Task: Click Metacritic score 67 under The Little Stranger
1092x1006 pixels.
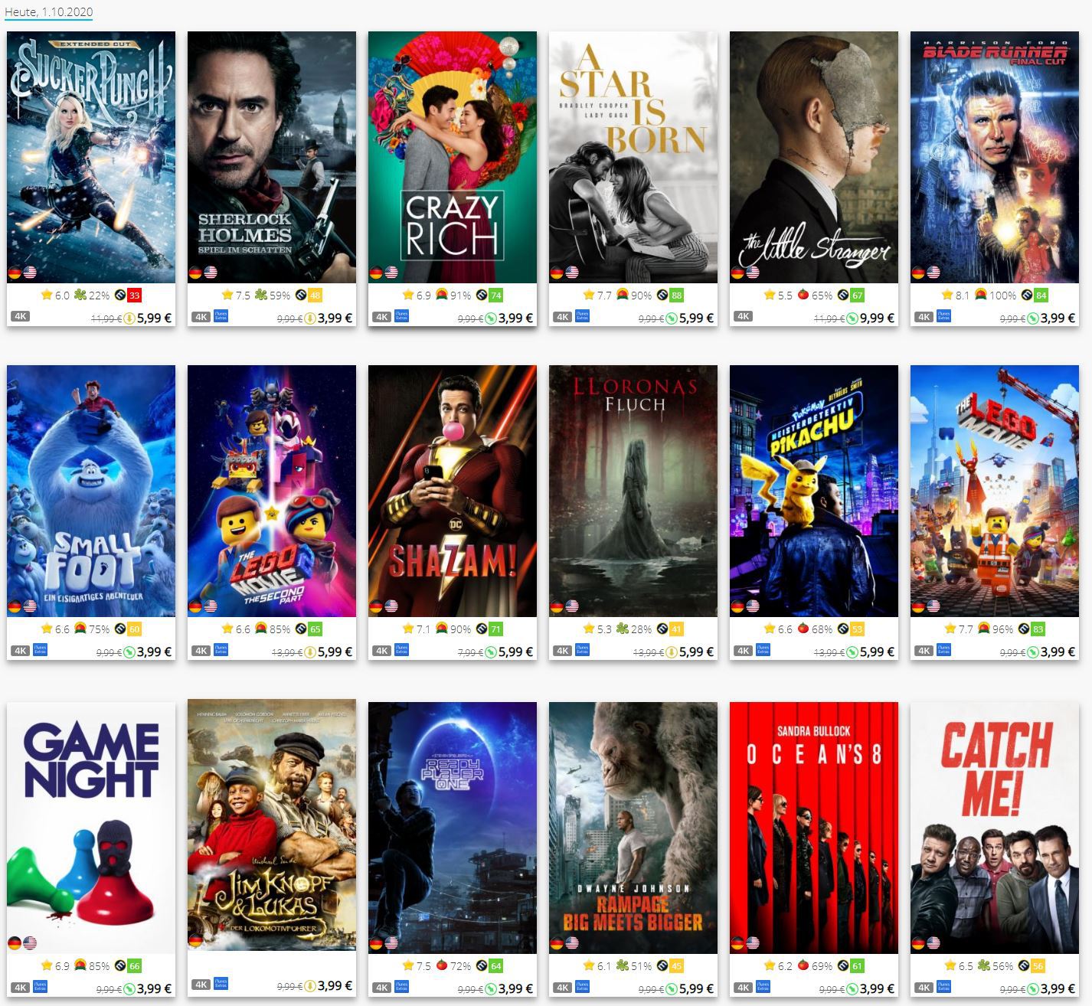Action: (857, 296)
